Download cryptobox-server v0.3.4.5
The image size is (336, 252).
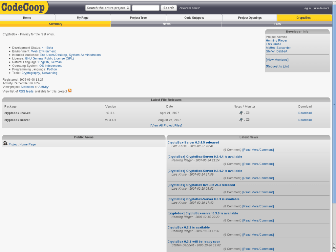coord(305,120)
